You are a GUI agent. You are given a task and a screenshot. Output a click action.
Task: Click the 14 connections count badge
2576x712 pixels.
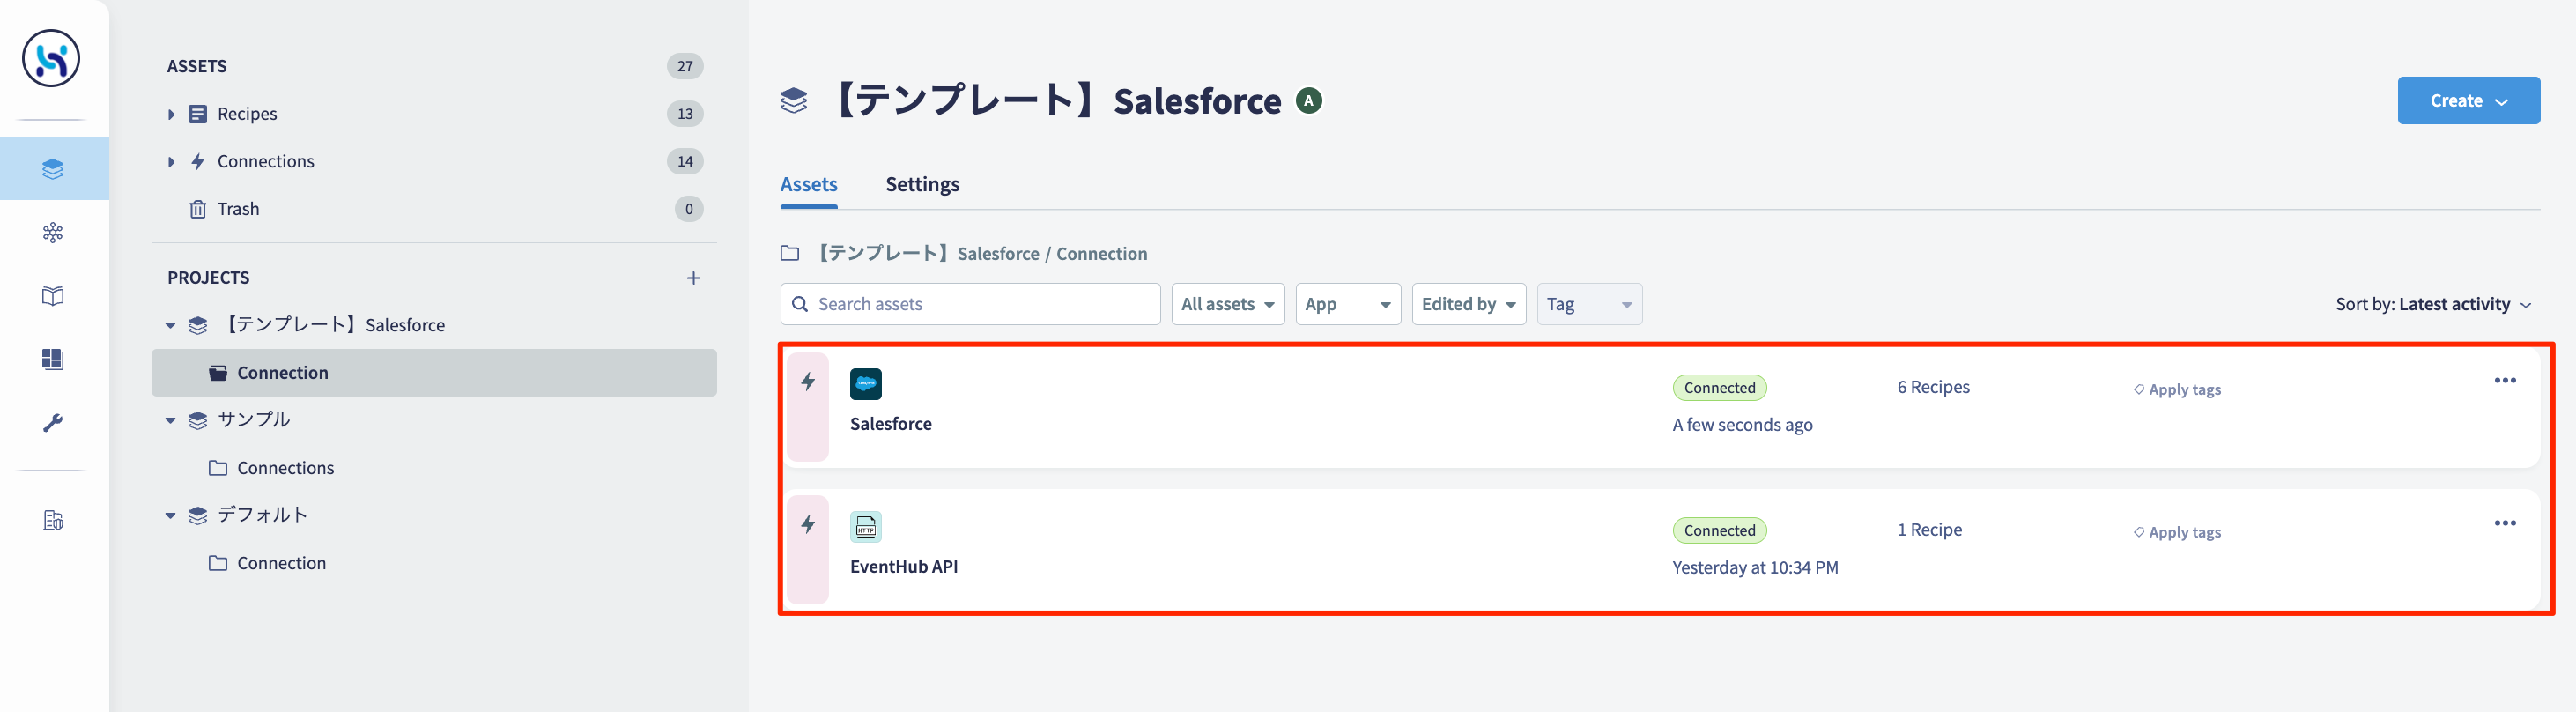click(685, 161)
